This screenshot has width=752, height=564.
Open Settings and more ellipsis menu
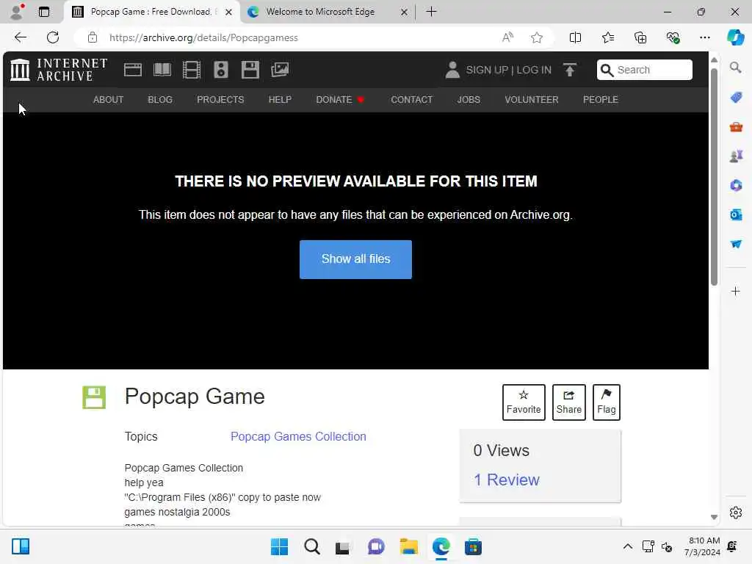pos(704,37)
